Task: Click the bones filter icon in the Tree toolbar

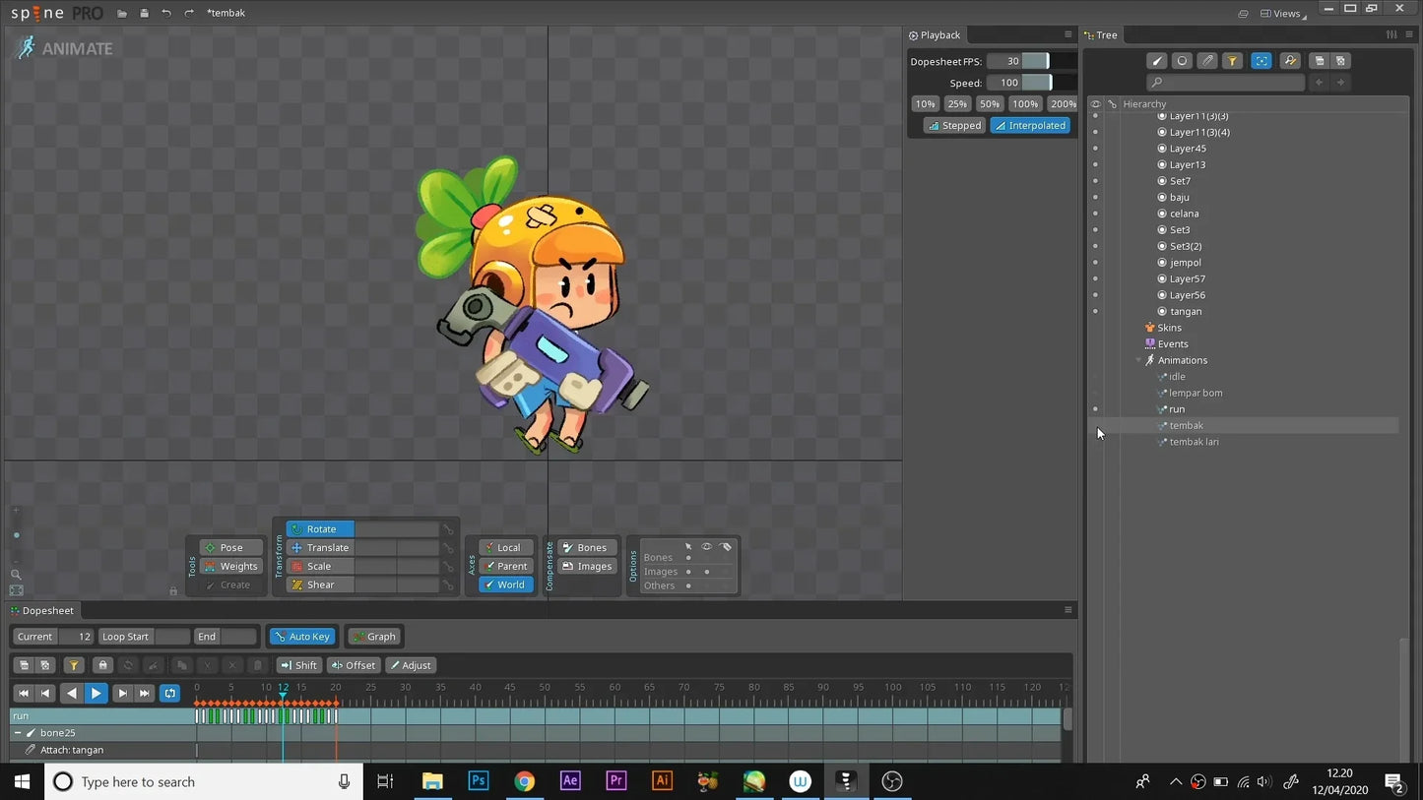Action: tap(1157, 61)
